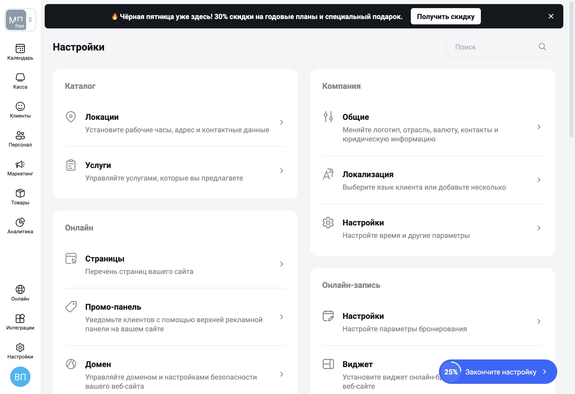Expand the Локации row chevron

281,122
